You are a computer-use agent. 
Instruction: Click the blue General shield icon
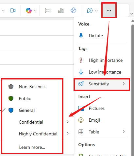coord(11,110)
